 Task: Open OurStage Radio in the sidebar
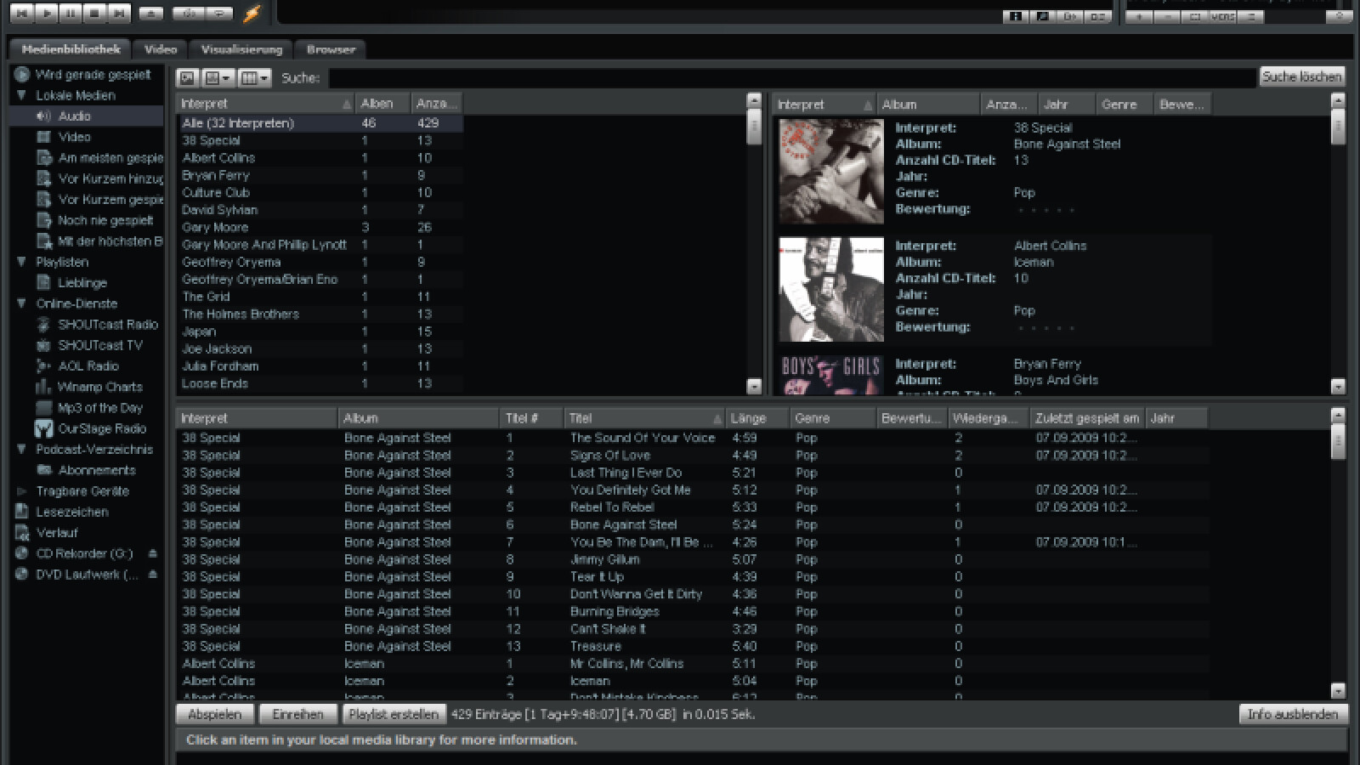[102, 428]
